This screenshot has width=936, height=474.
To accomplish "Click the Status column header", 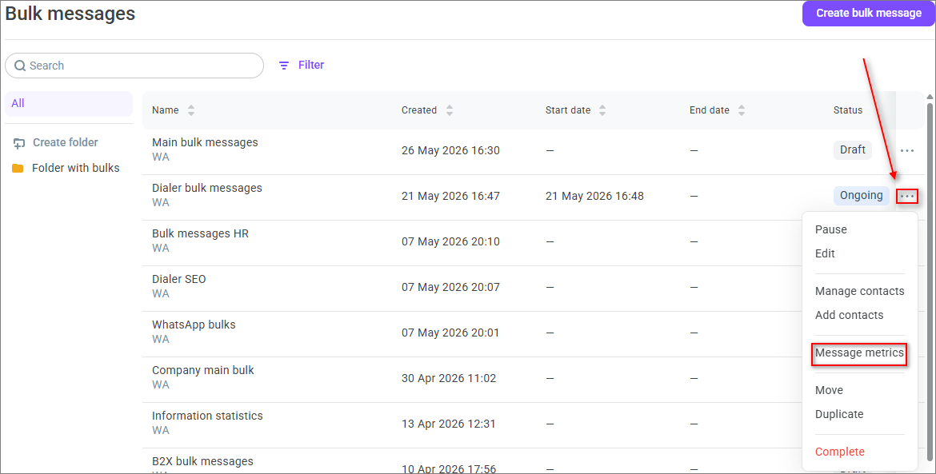I will (848, 110).
